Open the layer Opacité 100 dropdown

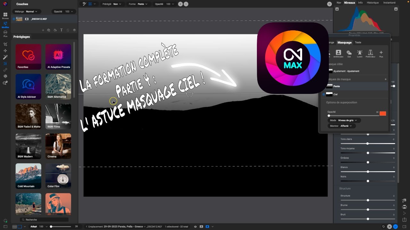coord(63,11)
